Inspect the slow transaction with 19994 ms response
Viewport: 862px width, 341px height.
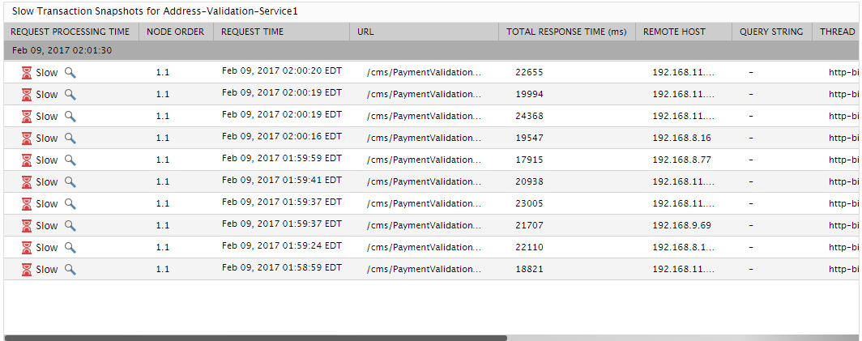pos(70,95)
